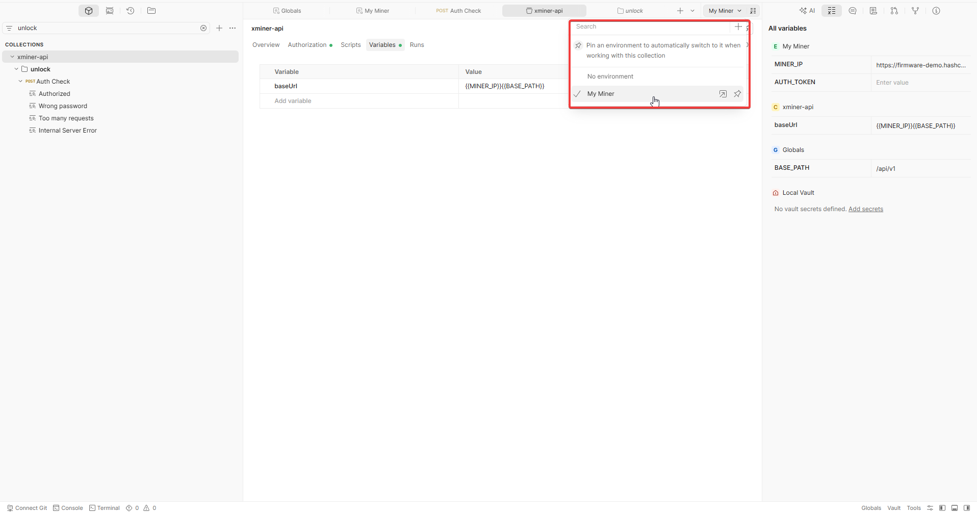The width and height of the screenshot is (977, 514).
Task: Switch to the Runs tab
Action: point(417,45)
